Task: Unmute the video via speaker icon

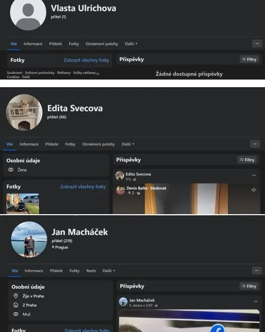Action: coord(254,190)
